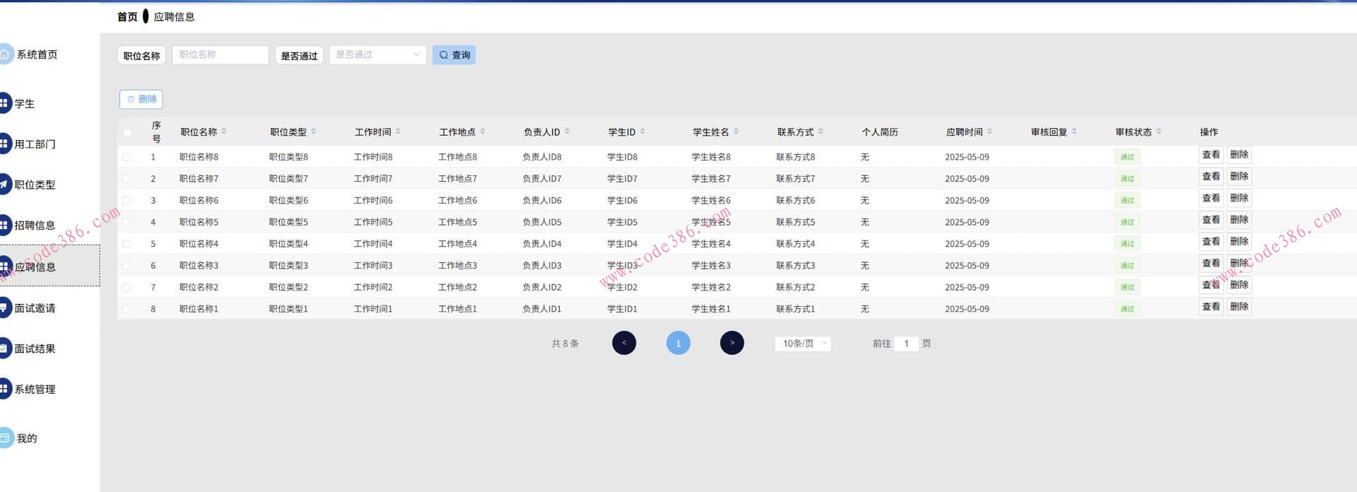Click the 系统管理 sidebar icon
Viewport: 1357px width, 492px height.
[4, 389]
